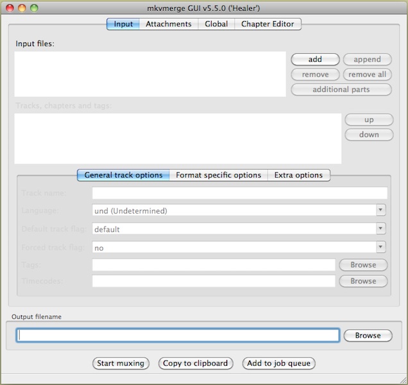Select the Format specific options tab
Screen dimensions: 408x385
218,175
